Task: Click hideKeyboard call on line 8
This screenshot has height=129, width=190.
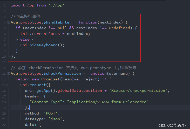Action: [44, 45]
